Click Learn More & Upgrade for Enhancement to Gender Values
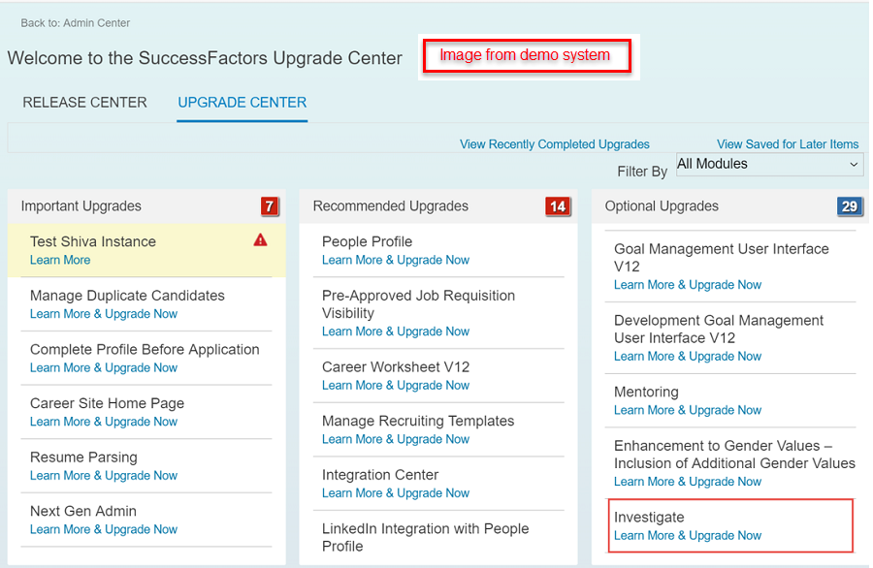The height and width of the screenshot is (568, 873). [x=688, y=482]
